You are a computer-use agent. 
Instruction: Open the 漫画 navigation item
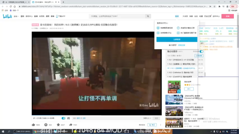pyautogui.click(x=48, y=16)
